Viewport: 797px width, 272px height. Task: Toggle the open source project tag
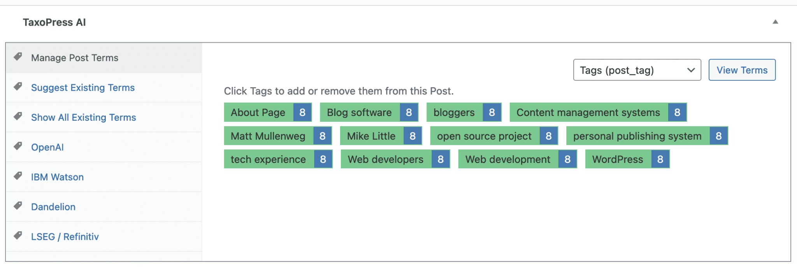(484, 136)
